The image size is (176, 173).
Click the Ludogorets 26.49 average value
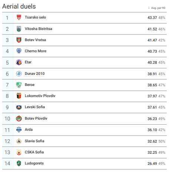pyautogui.click(x=152, y=164)
